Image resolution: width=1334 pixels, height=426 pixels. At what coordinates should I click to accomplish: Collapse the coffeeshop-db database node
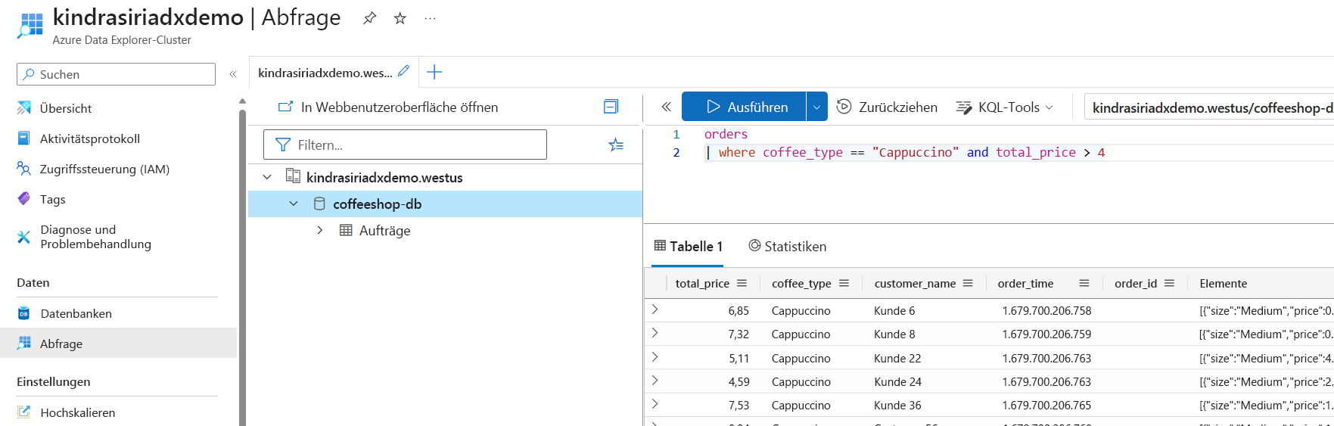pyautogui.click(x=294, y=204)
